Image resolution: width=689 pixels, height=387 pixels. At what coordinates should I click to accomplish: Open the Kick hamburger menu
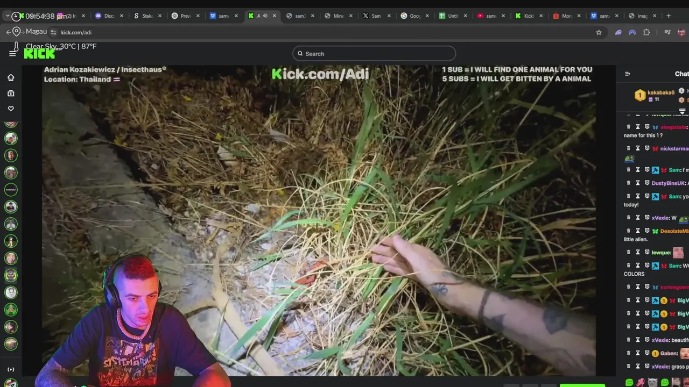(12, 53)
